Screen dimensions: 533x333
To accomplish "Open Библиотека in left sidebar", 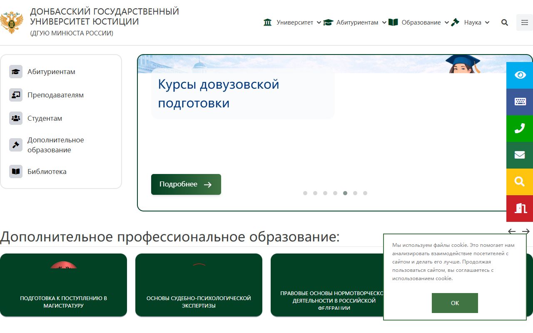I will coord(47,171).
